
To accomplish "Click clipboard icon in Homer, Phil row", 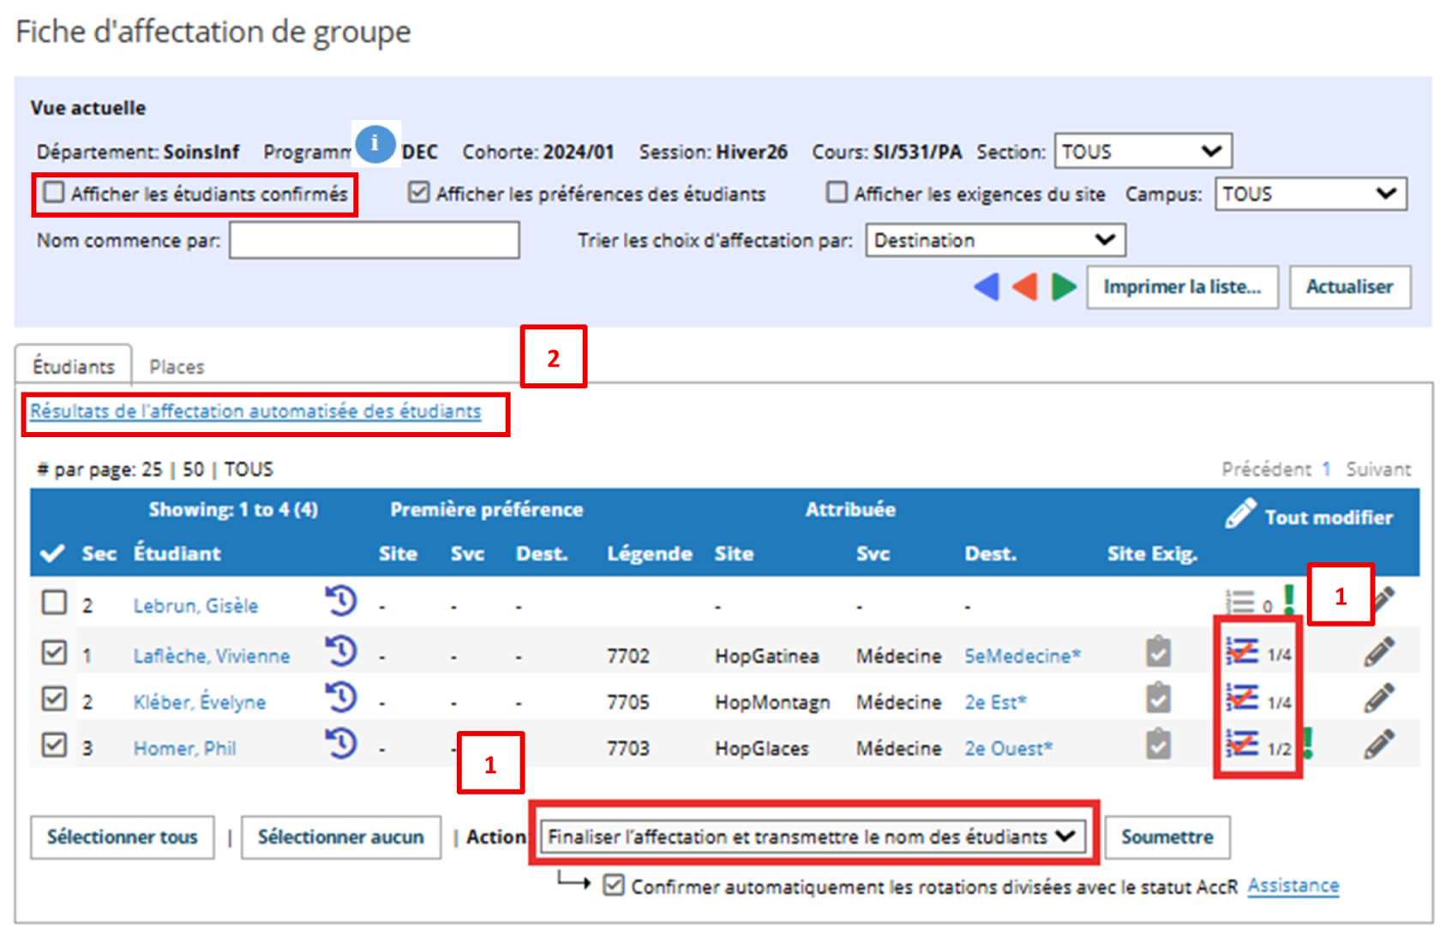I will (x=1158, y=745).
